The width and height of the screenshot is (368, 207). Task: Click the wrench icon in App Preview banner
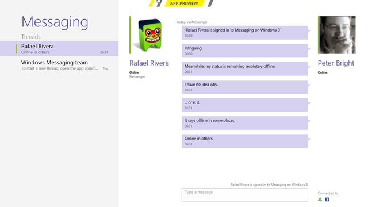tap(159, 3)
